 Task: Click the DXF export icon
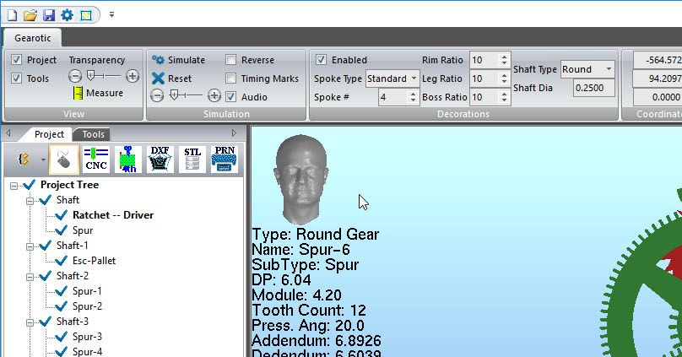(x=160, y=159)
